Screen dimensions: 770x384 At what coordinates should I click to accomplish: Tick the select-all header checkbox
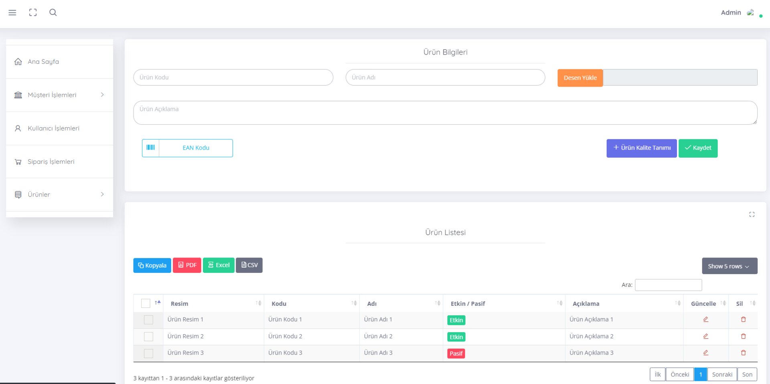click(x=146, y=303)
